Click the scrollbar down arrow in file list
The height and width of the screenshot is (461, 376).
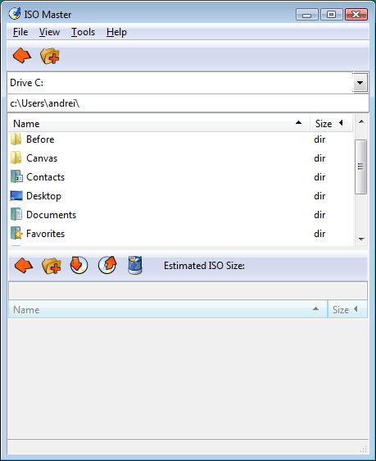pos(361,240)
